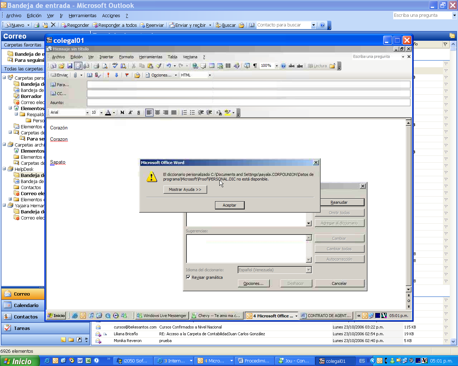This screenshot has width=458, height=366.
Task: Click the Insert Hyperlink globe icon
Action: tap(195, 66)
